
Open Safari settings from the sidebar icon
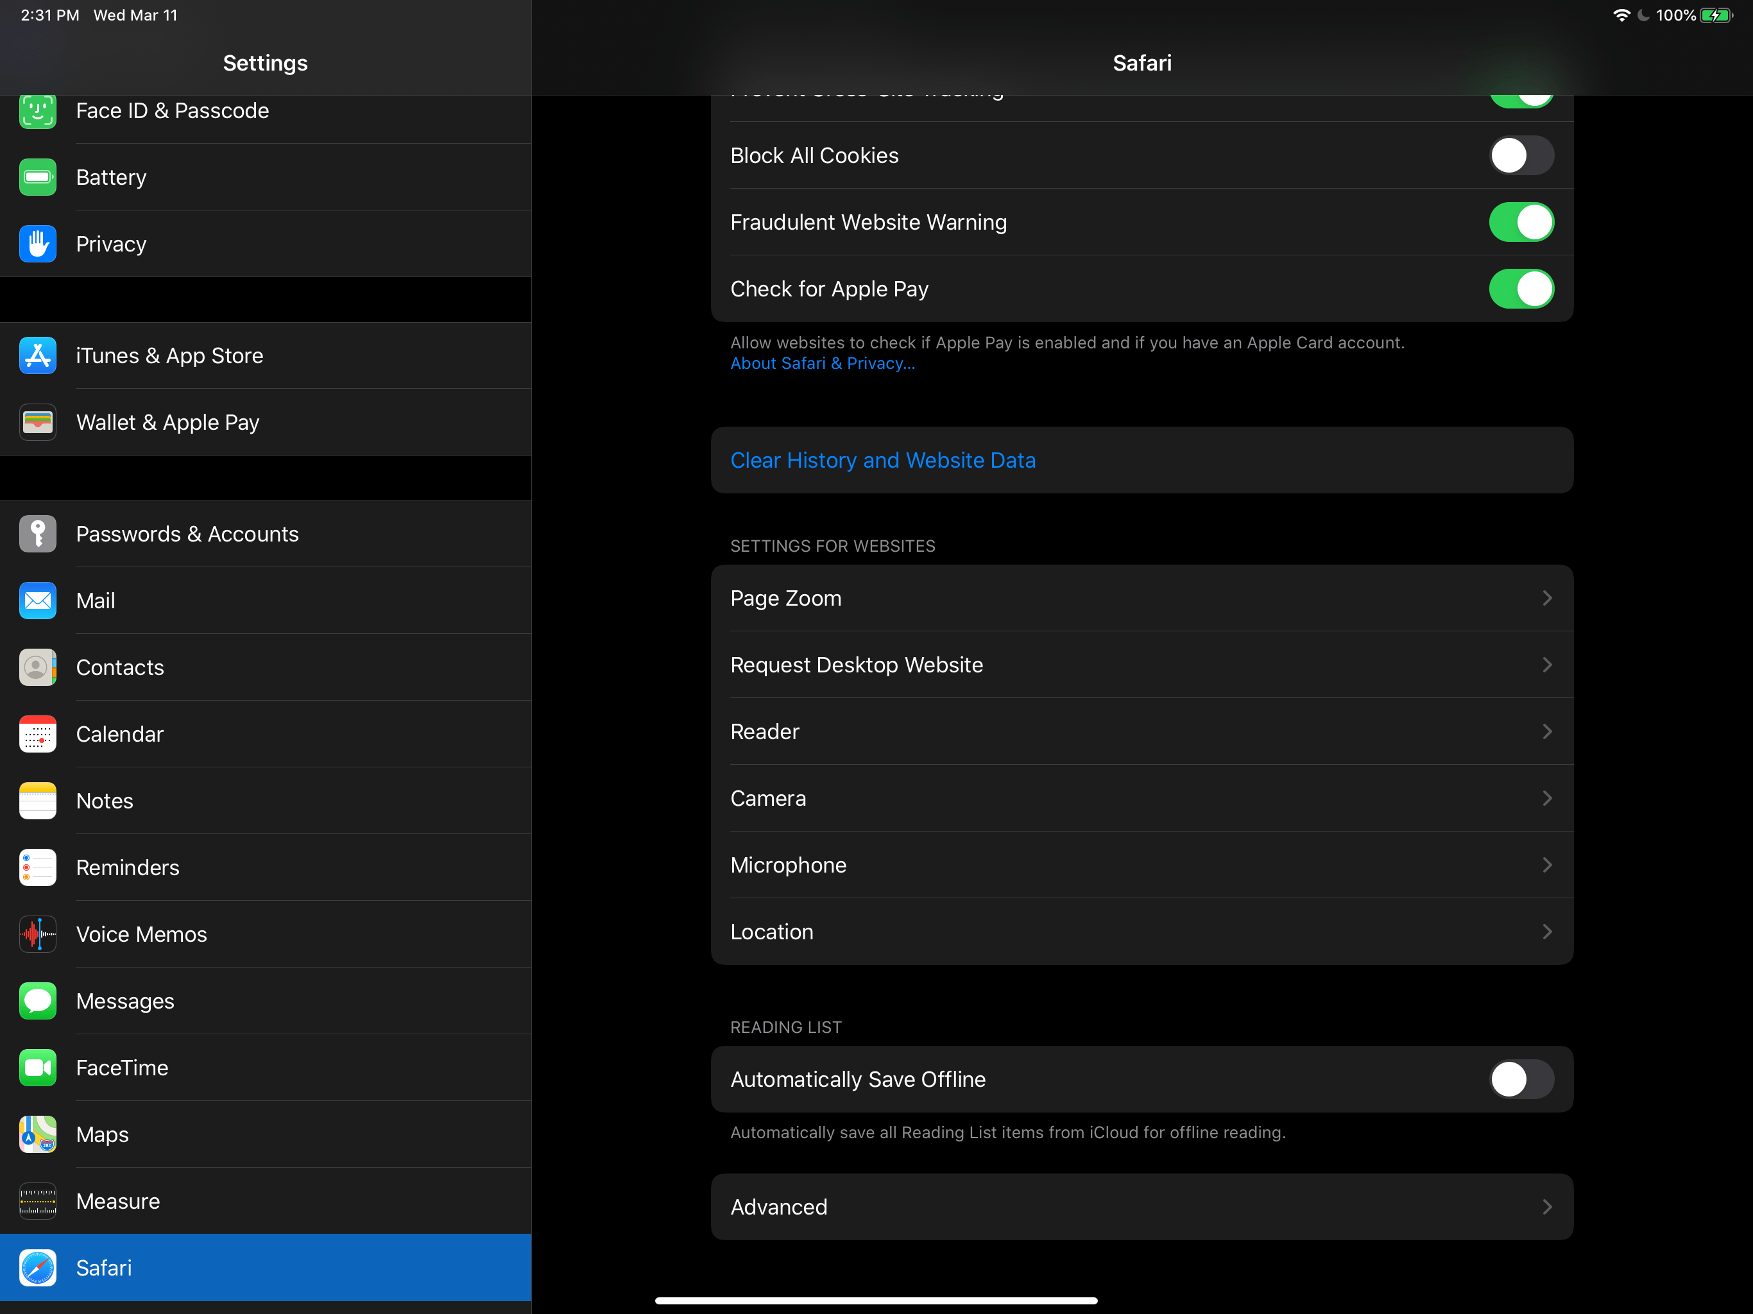[x=37, y=1268]
